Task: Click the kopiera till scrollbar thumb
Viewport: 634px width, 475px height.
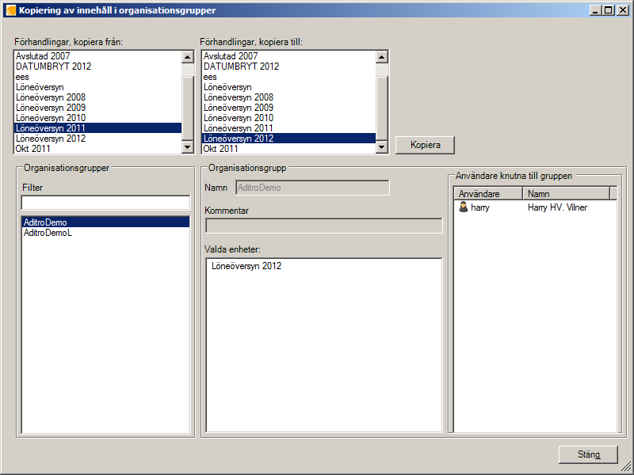Action: pyautogui.click(x=382, y=108)
